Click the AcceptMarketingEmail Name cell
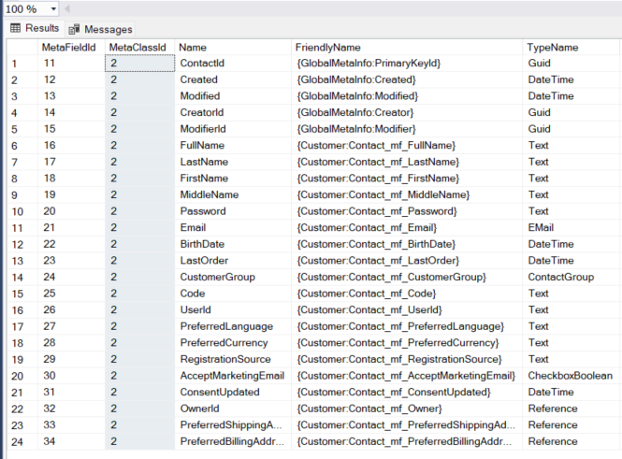 click(232, 375)
